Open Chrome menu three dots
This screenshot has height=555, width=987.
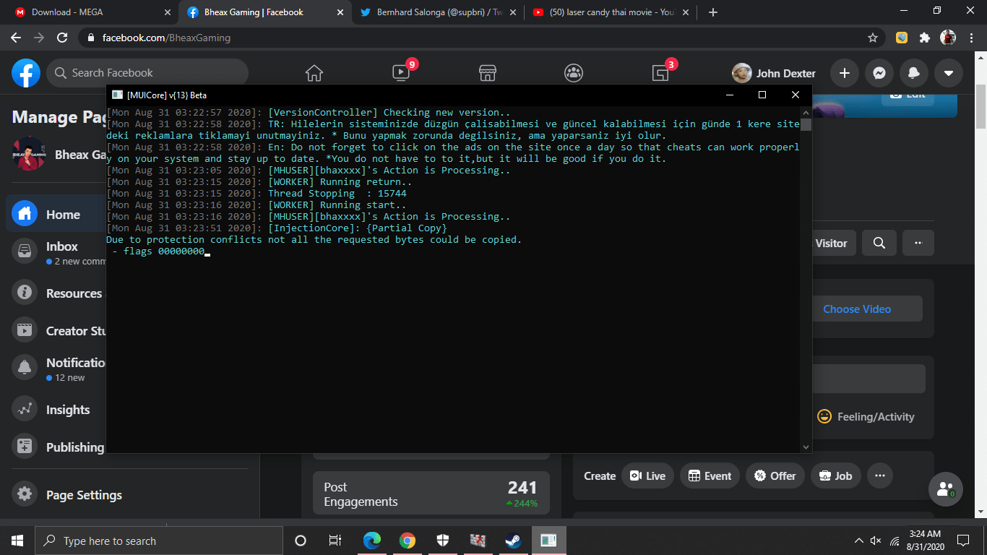[x=971, y=38]
